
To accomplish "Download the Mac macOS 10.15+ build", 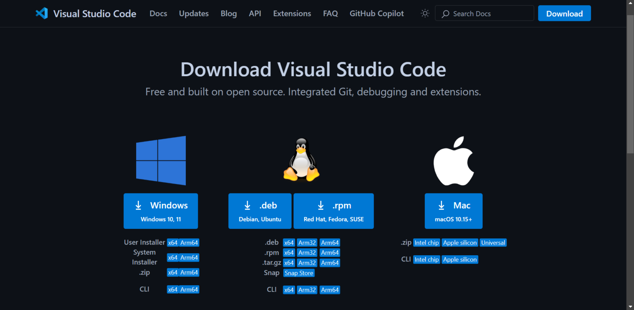I will 454,211.
